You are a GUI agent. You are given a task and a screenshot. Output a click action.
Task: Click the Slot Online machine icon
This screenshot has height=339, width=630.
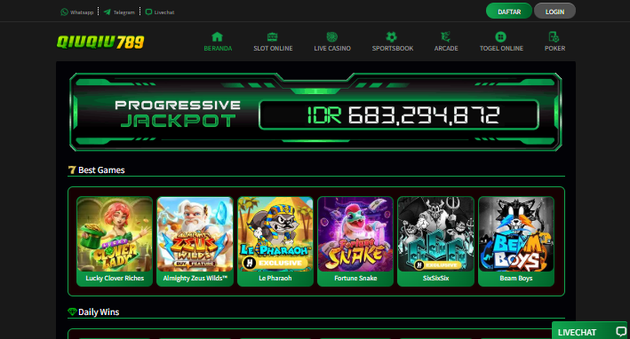click(273, 37)
